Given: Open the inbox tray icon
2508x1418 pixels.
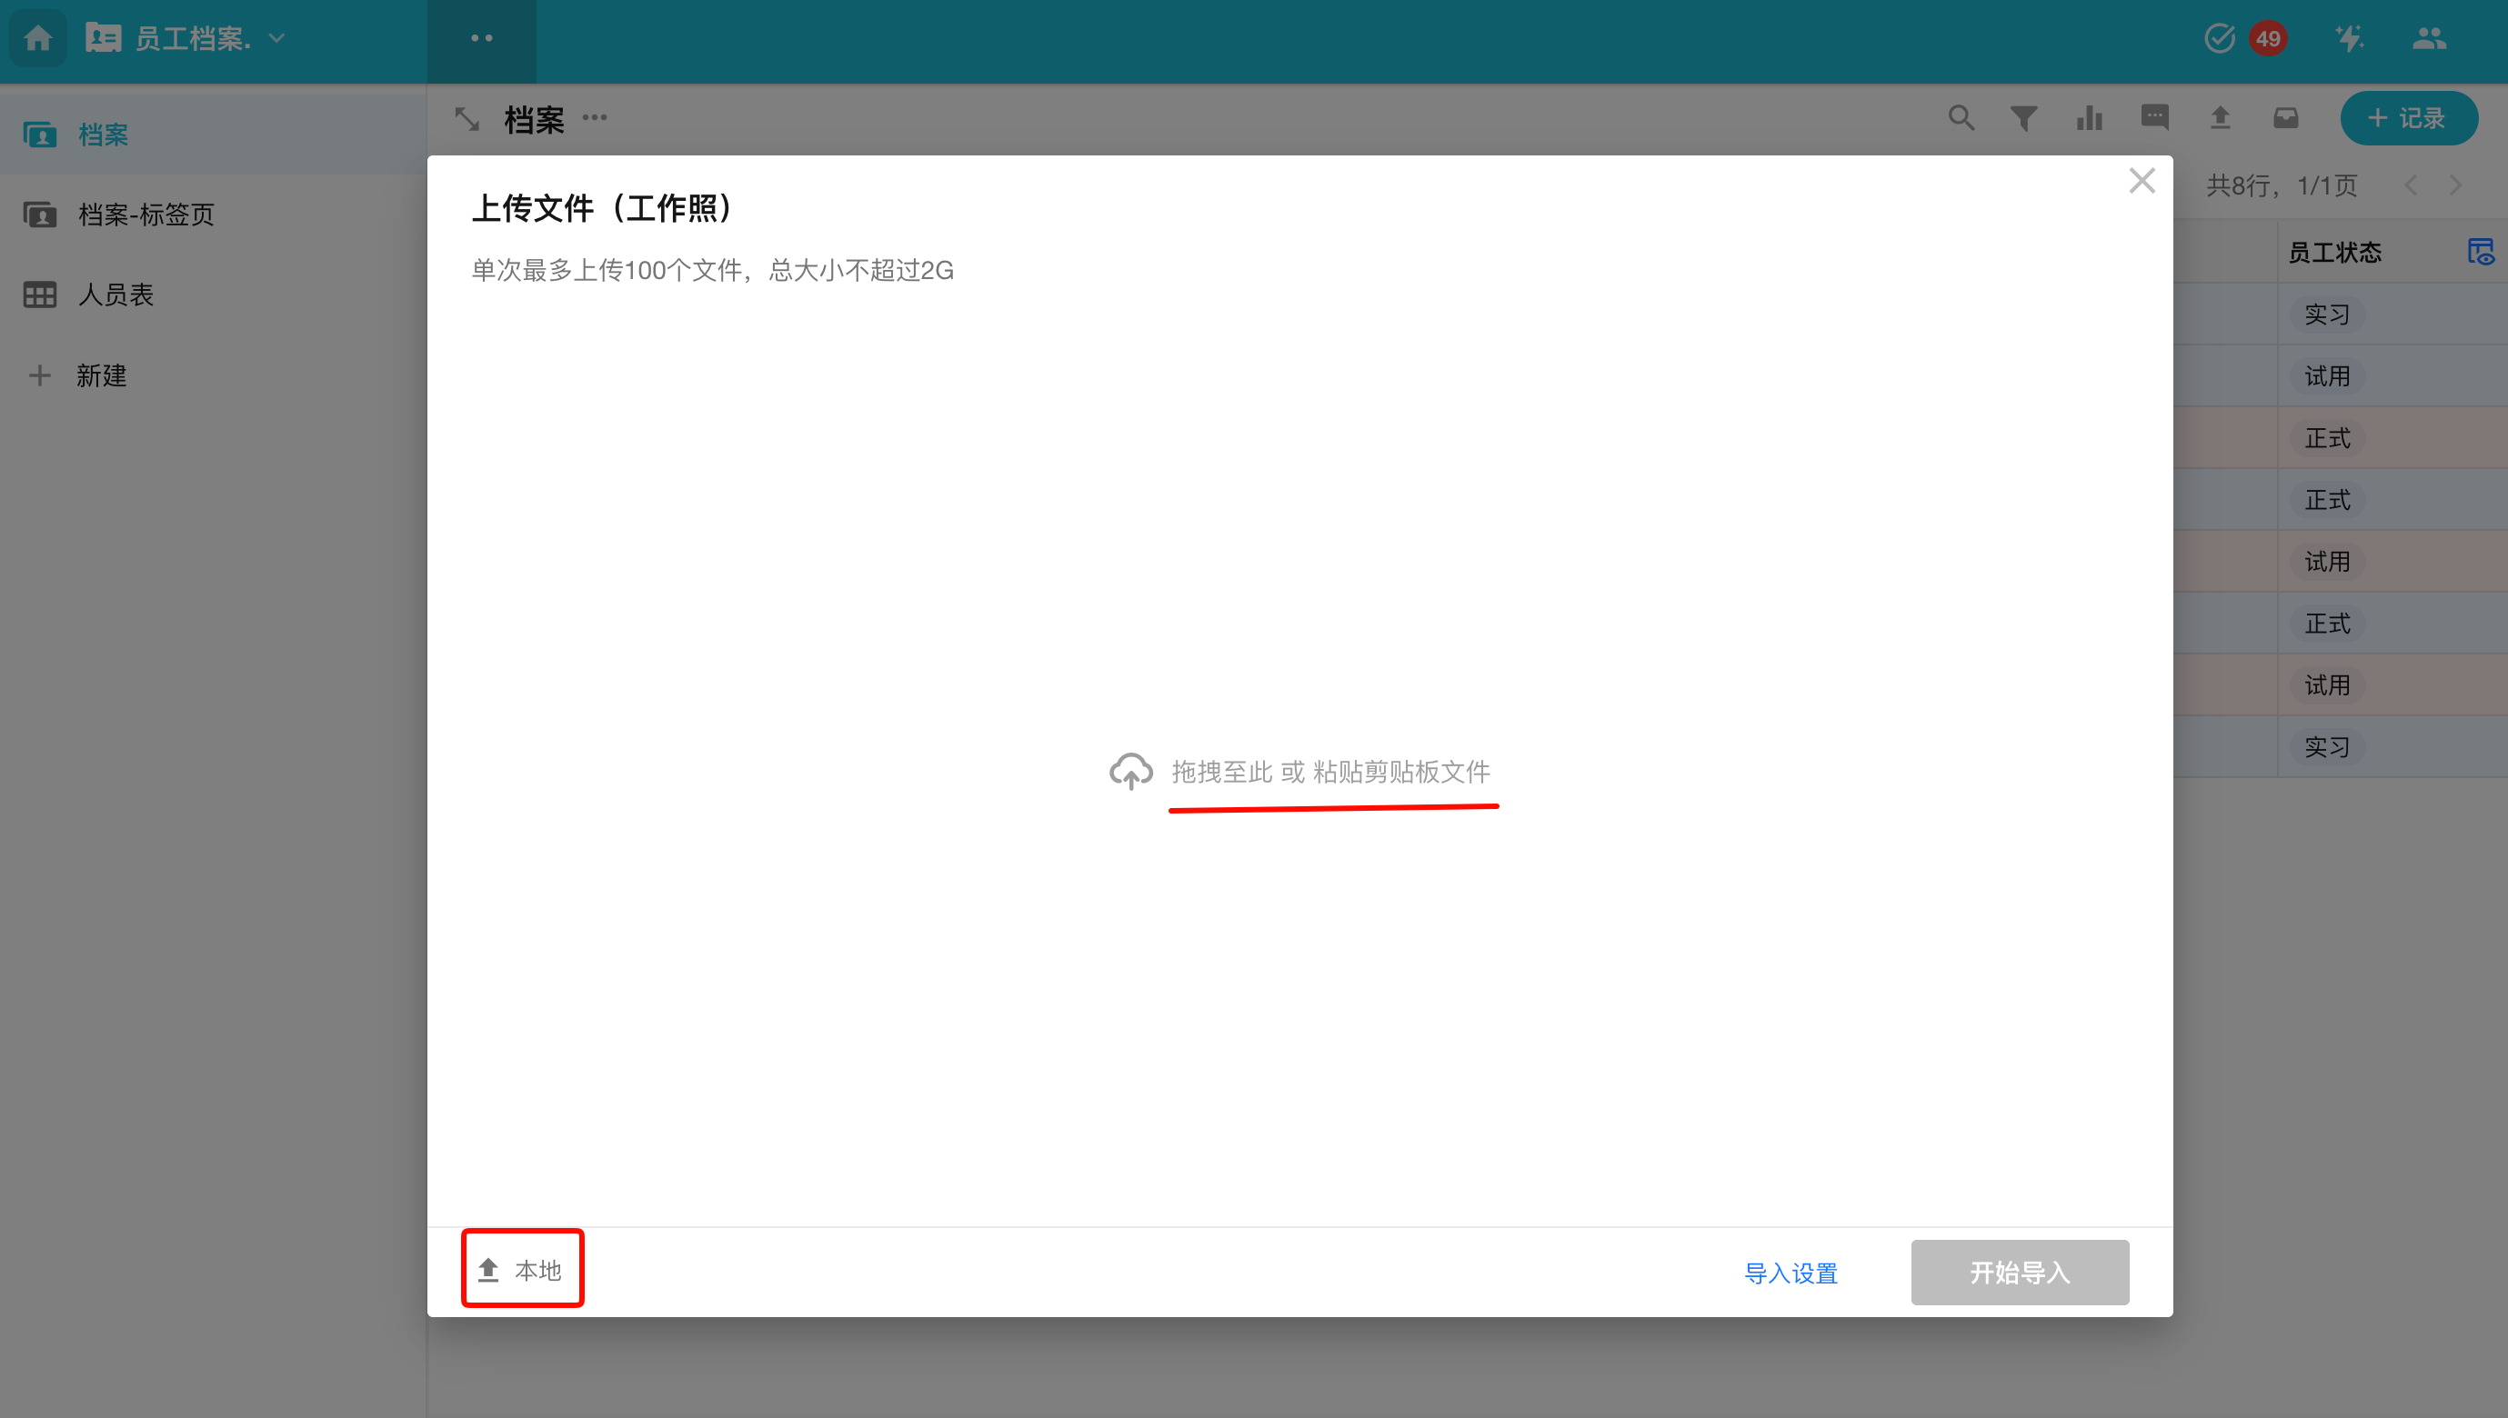Looking at the screenshot, I should [2285, 118].
